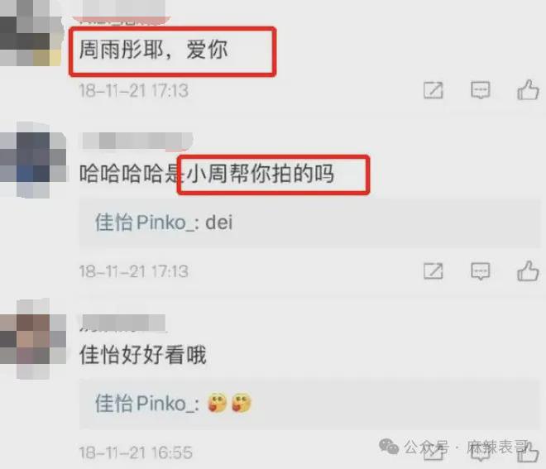Reply to the "周雨彤耶，爱你" comment
The width and height of the screenshot is (546, 469).
[x=481, y=90]
